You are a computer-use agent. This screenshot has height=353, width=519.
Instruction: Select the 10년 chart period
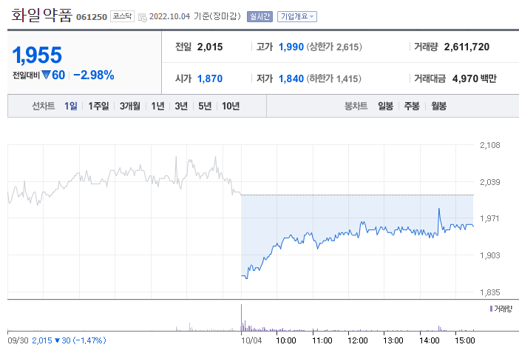click(x=231, y=106)
